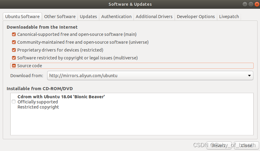Toggle Software restricted by copyright (multiverse)
Screen dimensions: 260x151
click(x=14, y=58)
